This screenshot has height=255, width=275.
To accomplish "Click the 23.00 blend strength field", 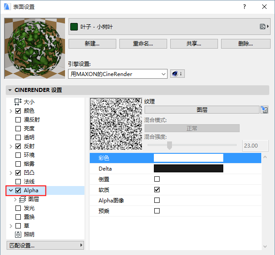I will tap(256, 146).
